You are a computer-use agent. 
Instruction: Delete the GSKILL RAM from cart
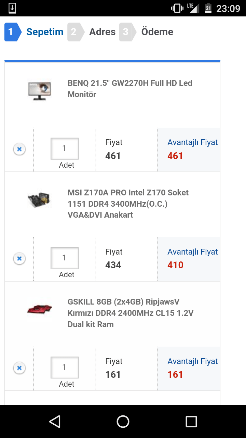[x=19, y=368]
